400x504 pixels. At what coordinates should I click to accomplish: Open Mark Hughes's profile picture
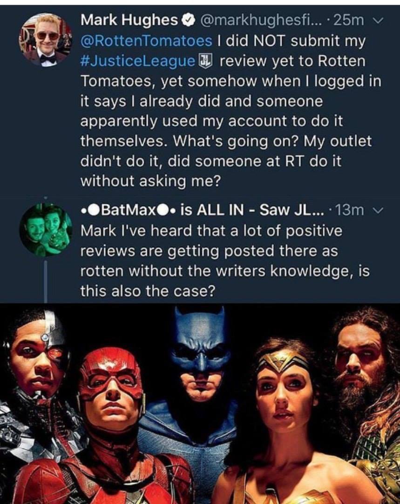click(45, 40)
